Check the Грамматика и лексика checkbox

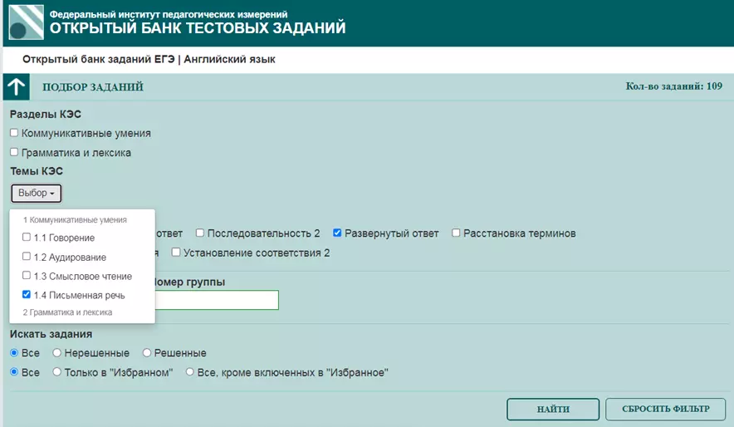(x=14, y=153)
